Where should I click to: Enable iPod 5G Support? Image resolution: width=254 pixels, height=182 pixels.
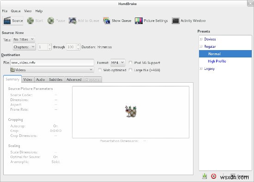point(130,63)
